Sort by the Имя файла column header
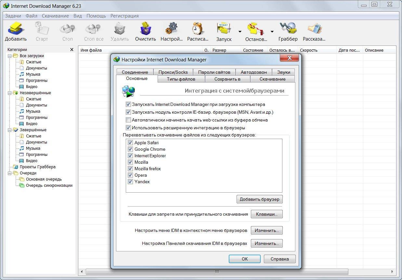The height and width of the screenshot is (280, 402). 141,50
